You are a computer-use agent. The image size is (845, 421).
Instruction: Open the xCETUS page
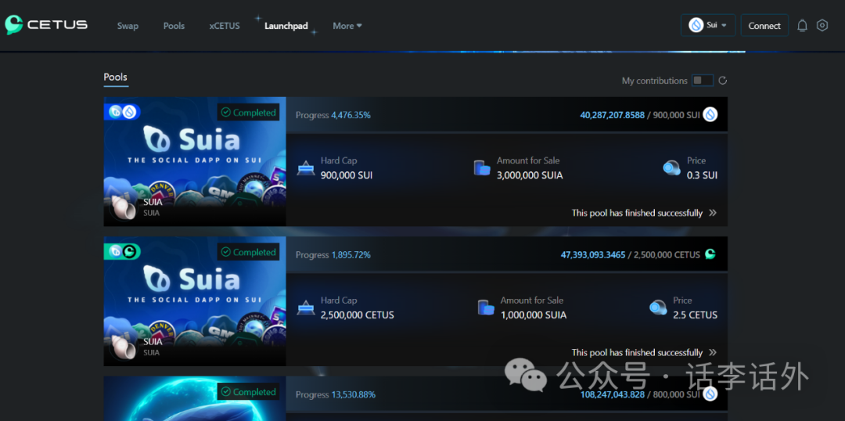(225, 26)
